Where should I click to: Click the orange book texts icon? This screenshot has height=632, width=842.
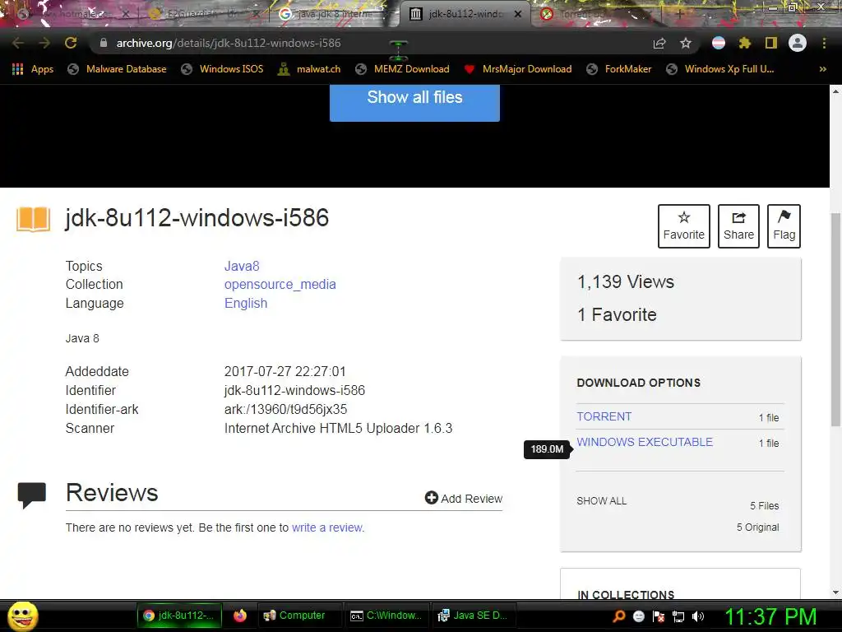(x=33, y=219)
